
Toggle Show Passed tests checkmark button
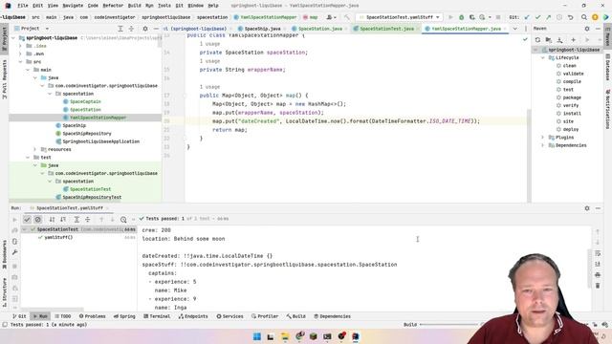(27, 219)
